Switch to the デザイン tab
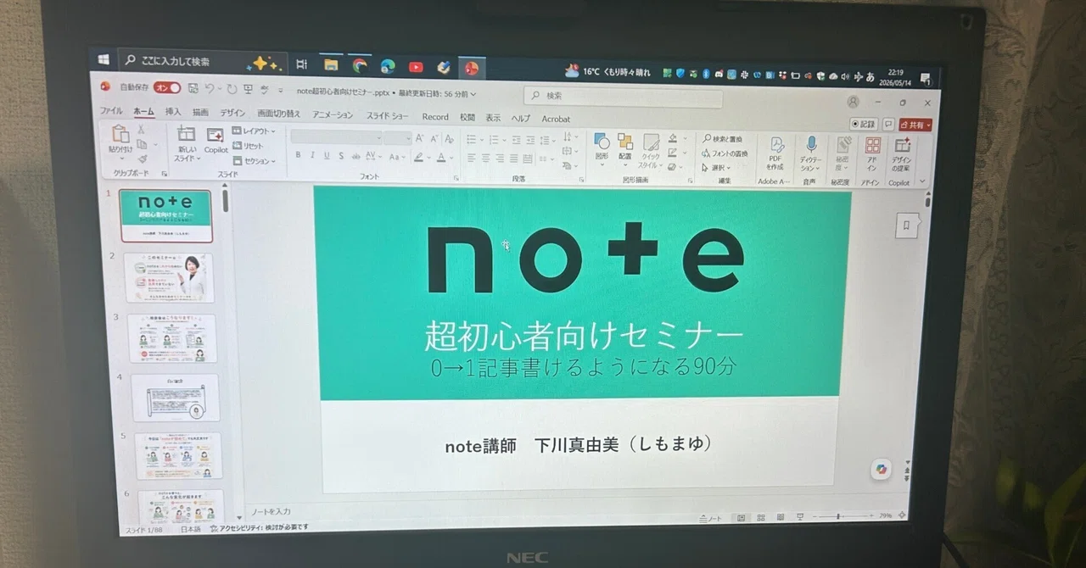Image resolution: width=1086 pixels, height=568 pixels. tap(232, 114)
